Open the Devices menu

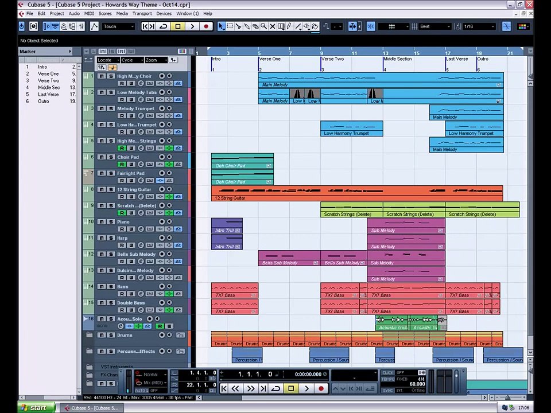(x=164, y=13)
